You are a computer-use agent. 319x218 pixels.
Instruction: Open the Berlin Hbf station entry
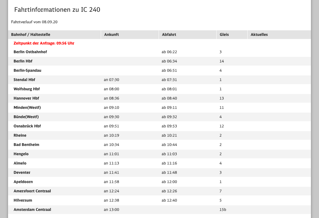tap(23, 61)
